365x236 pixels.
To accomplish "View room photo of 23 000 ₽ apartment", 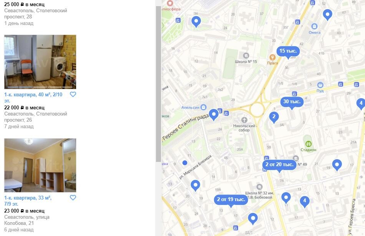I will point(40,165).
